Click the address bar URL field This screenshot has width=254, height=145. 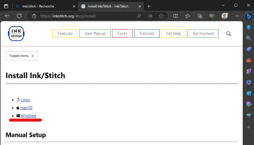pyautogui.click(x=85, y=16)
